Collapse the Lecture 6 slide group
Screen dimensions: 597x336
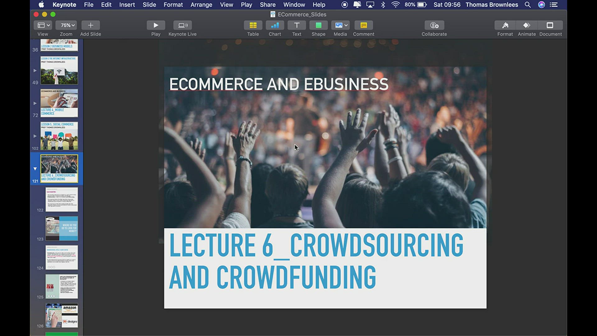35,169
